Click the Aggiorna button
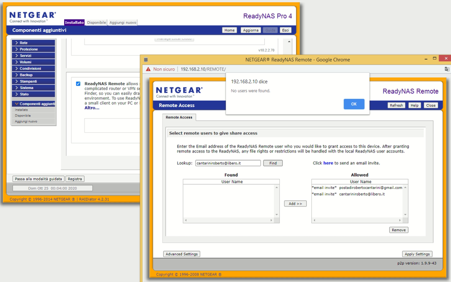 (x=250, y=30)
